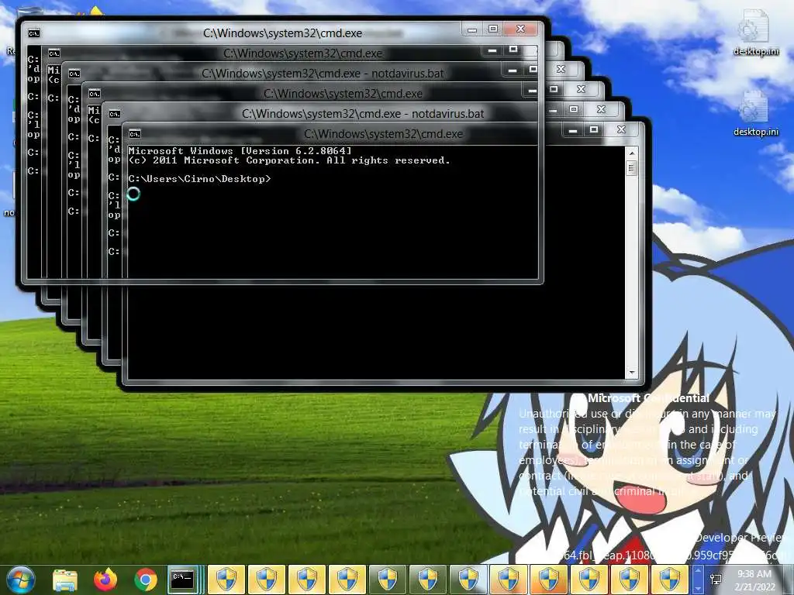Click the scroll thumb in the front console scrollbar

coord(631,167)
